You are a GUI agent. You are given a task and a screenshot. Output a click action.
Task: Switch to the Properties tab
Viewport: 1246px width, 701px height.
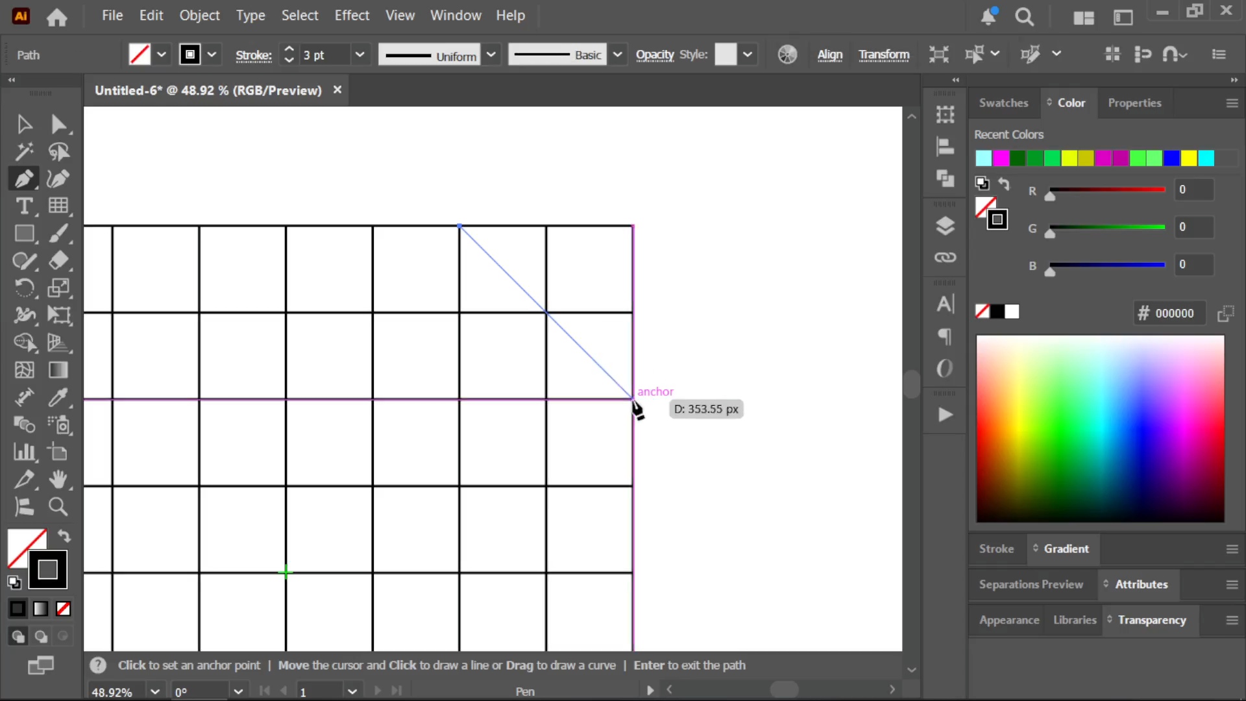(x=1134, y=103)
